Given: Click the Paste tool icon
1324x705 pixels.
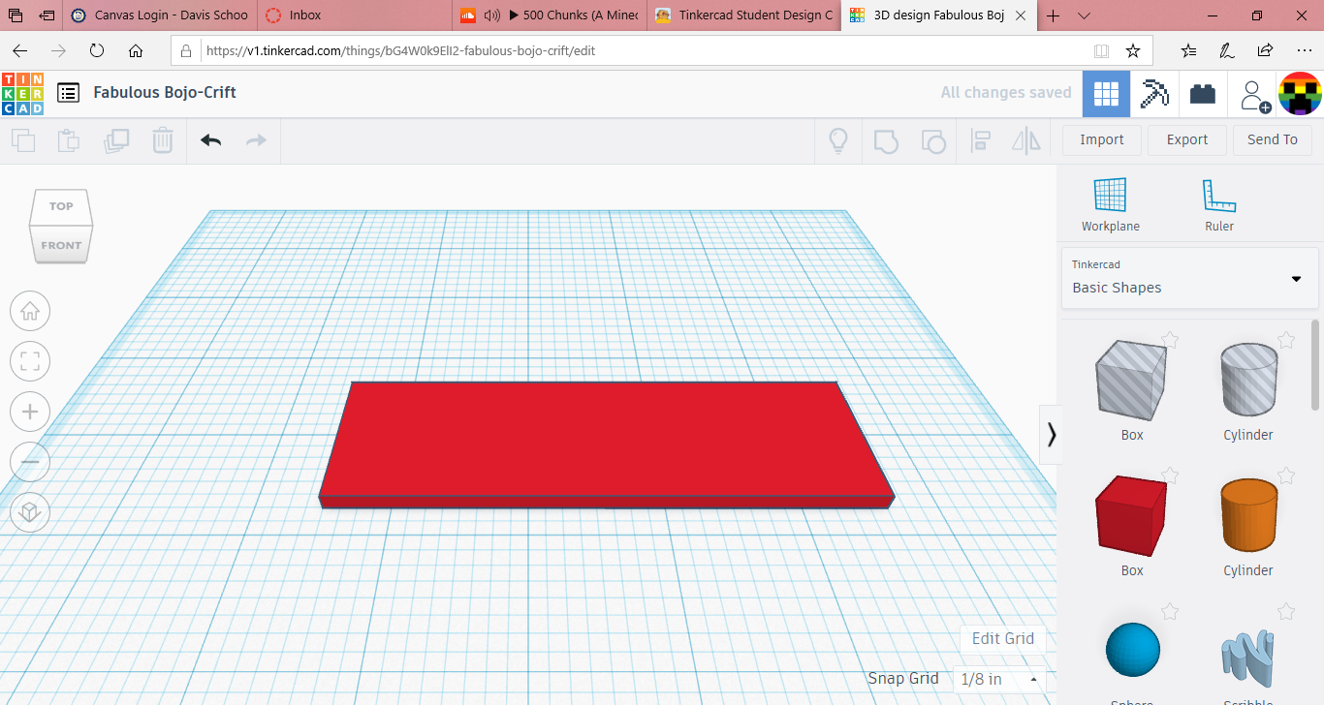Looking at the screenshot, I should point(69,140).
